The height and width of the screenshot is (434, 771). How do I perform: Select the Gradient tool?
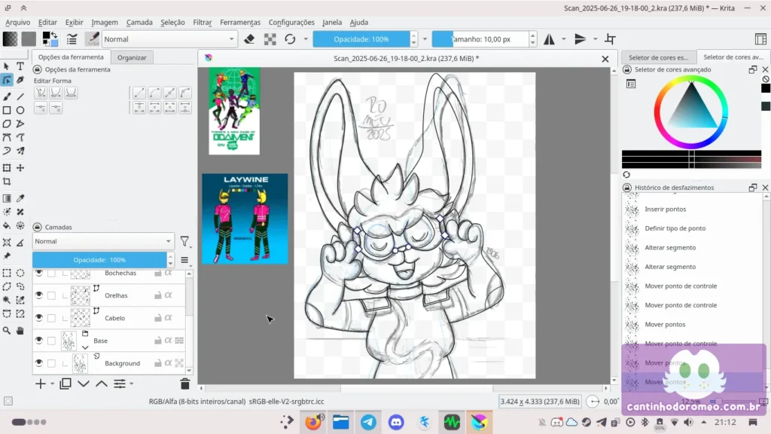[7, 198]
